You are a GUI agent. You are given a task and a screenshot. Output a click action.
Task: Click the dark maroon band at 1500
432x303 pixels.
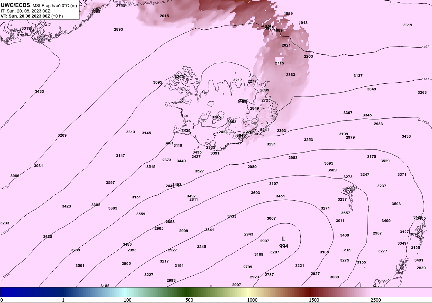pyautogui.click(x=310, y=292)
